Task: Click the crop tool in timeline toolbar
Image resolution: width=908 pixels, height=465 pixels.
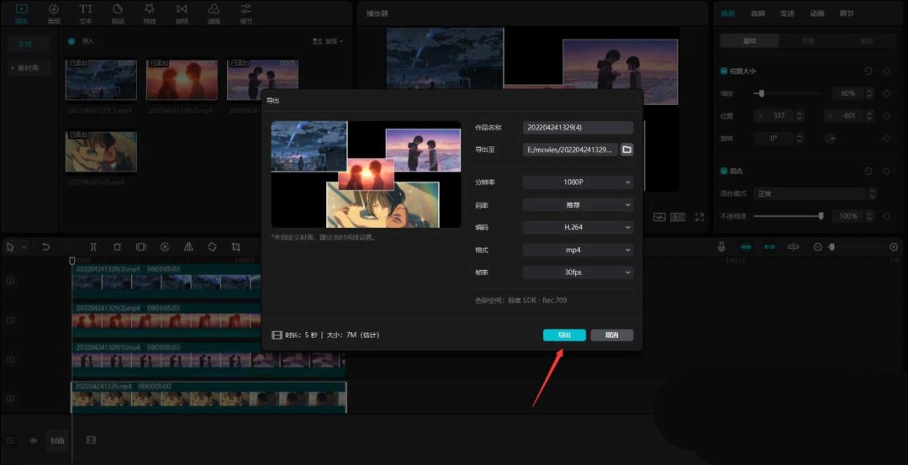Action: point(236,246)
